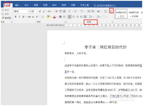The width and height of the screenshot is (143, 106).
Task: Switch to the 布局 tab
Action: pos(36,5)
